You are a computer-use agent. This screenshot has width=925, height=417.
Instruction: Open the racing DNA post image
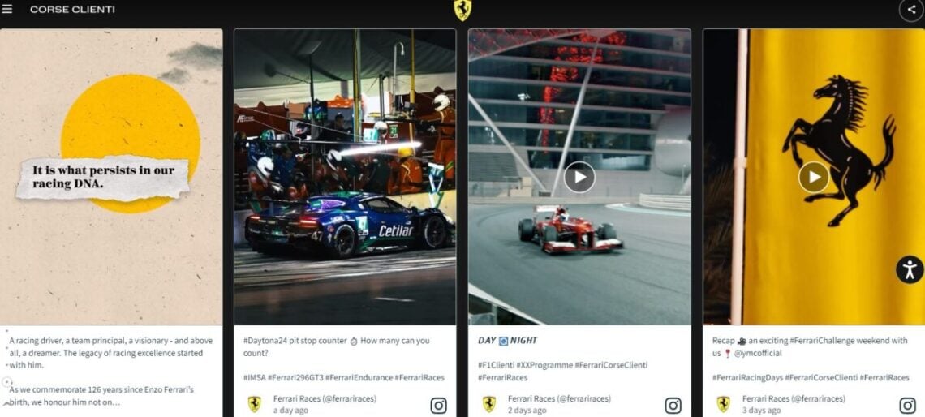(x=111, y=177)
